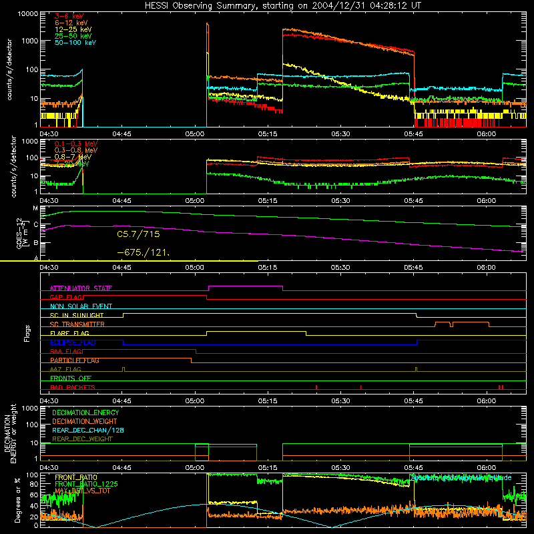The height and width of the screenshot is (534, 534).
Task: Click the Degrees or % axis title
Action: 17,500
